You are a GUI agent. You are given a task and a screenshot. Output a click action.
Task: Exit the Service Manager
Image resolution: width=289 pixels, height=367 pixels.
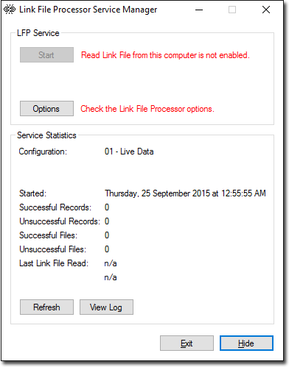coord(187,343)
